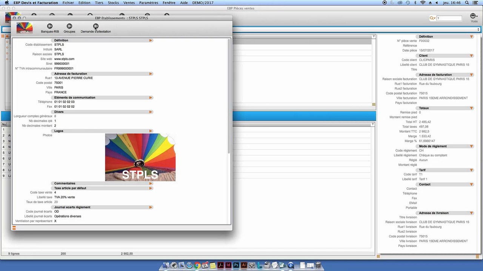Image resolution: width=483 pixels, height=271 pixels.
Task: Collapse the Définition section in Etablissements window
Action: pyautogui.click(x=151, y=40)
